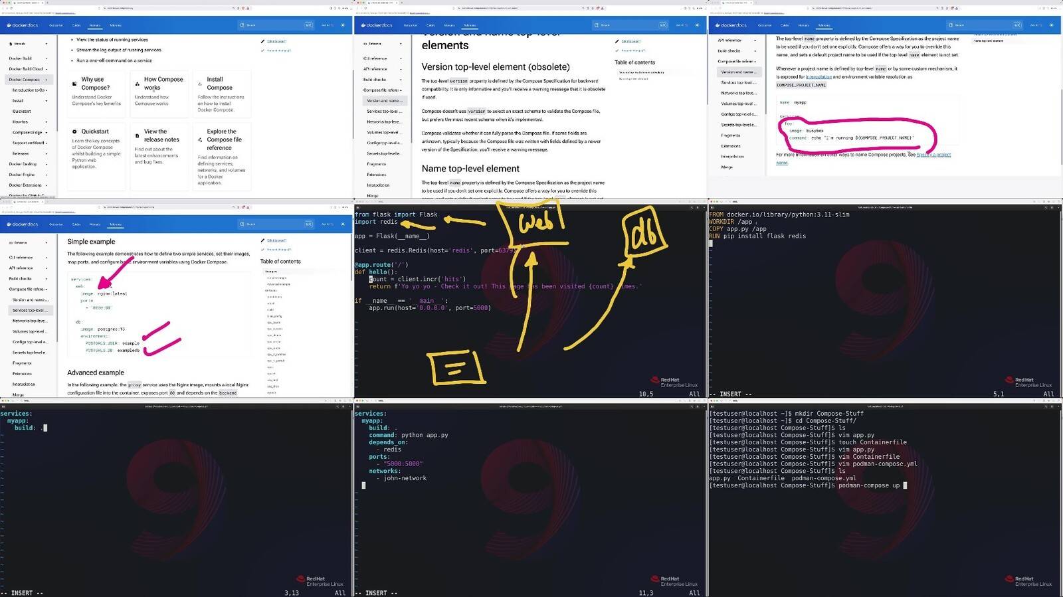This screenshot has height=597, width=1063.
Task: Follow the interpolation link in the project name paragraph
Action: click(819, 77)
